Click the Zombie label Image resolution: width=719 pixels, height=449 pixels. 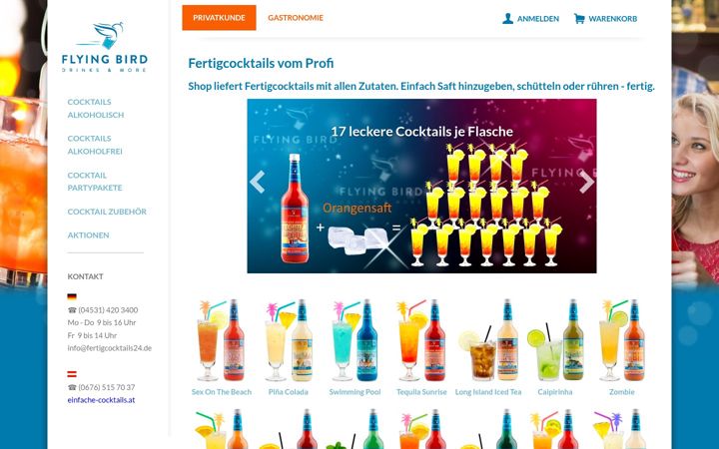coord(622,392)
